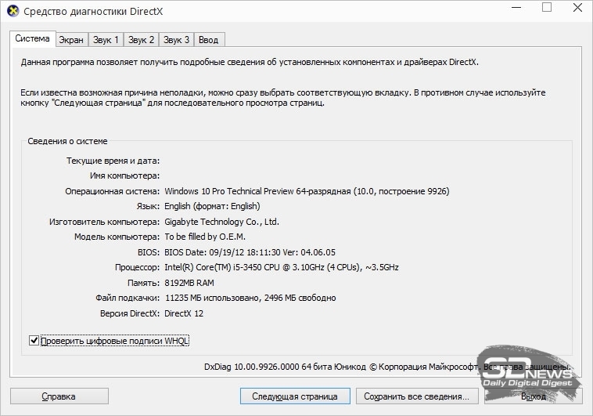Click the Gigabyte Technology Co., Ltd. value
Viewport: 593px width, 416px height.
[x=221, y=222]
